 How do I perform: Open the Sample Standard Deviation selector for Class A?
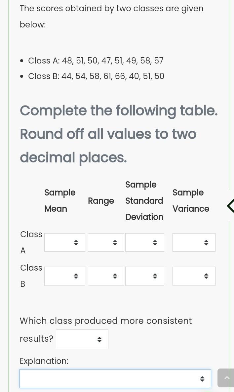pyautogui.click(x=145, y=242)
